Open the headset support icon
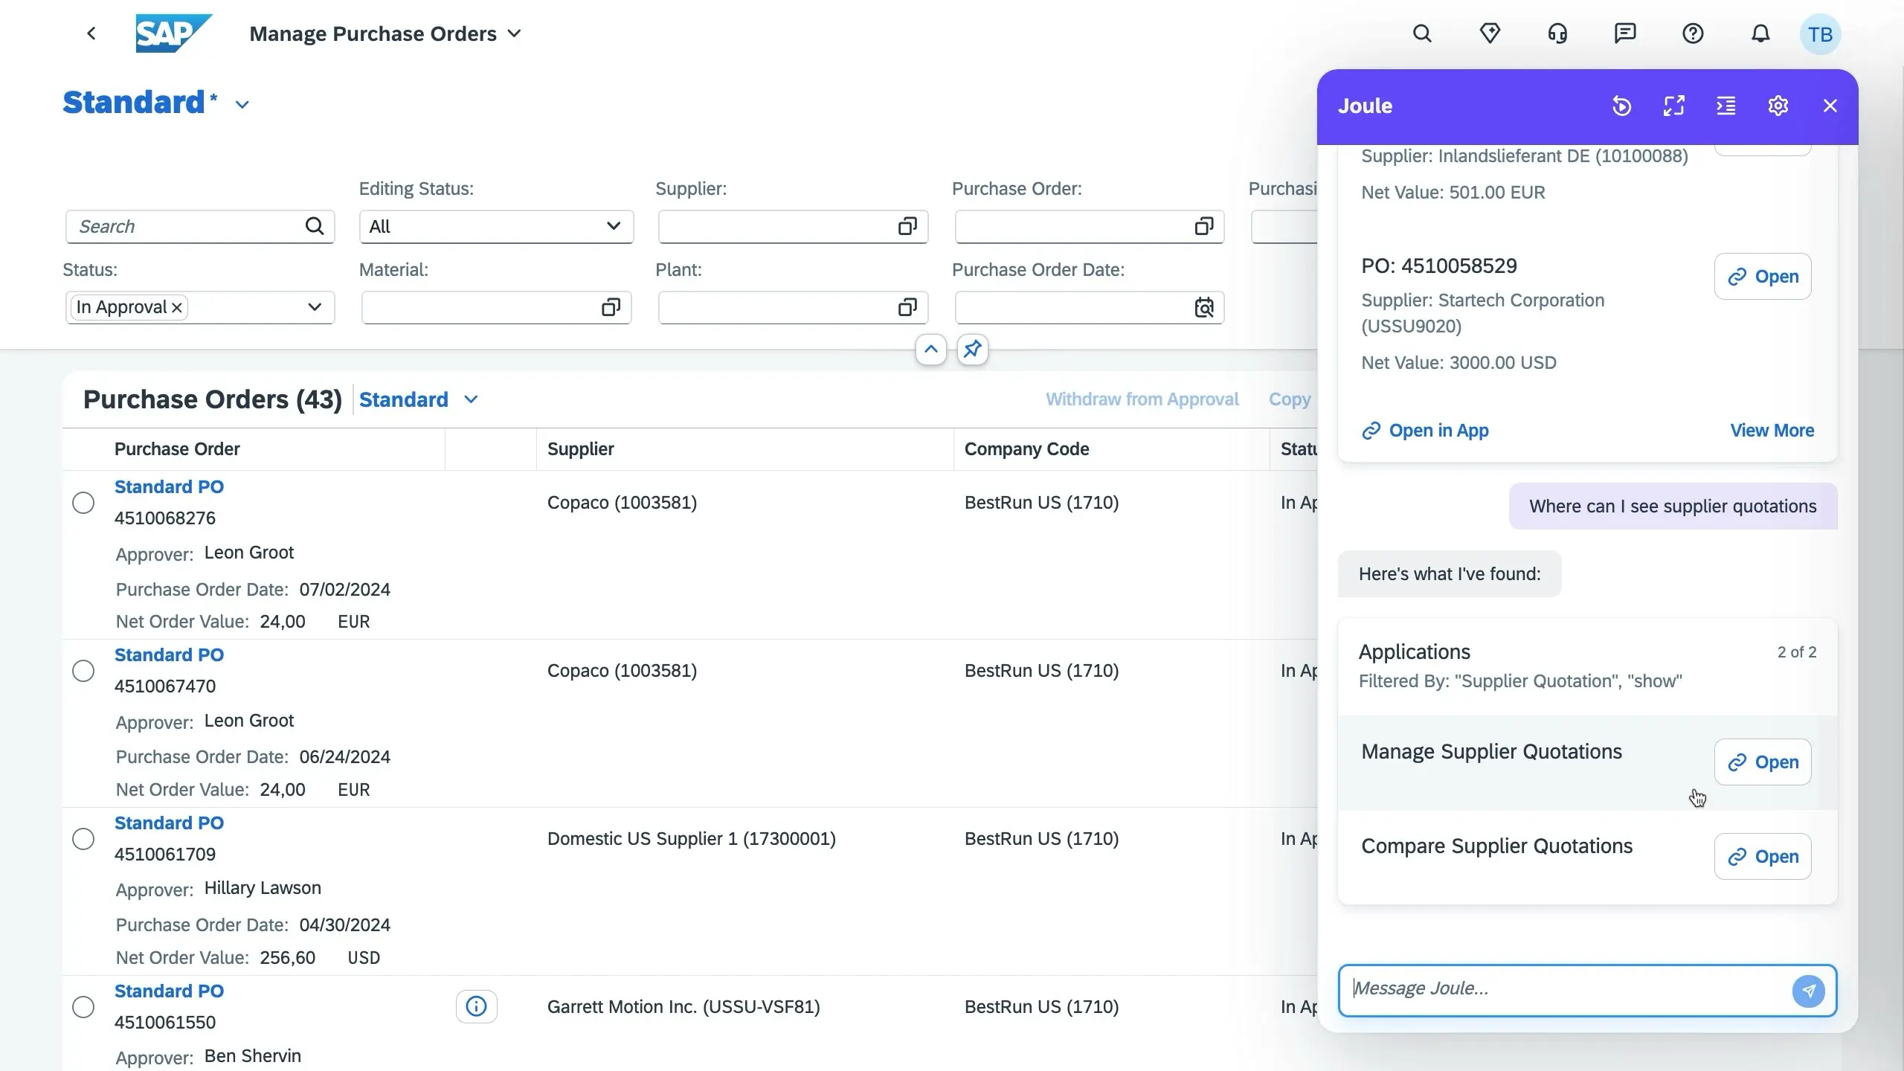The width and height of the screenshot is (1904, 1071). click(x=1557, y=33)
